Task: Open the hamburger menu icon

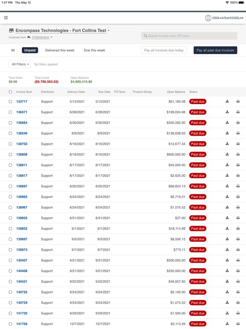Action: 6,18
